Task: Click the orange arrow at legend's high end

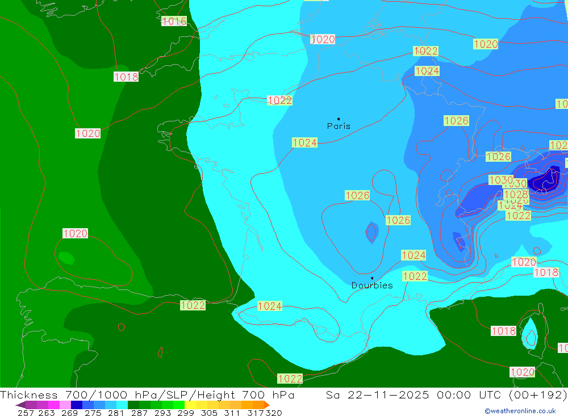Action: pyautogui.click(x=267, y=405)
